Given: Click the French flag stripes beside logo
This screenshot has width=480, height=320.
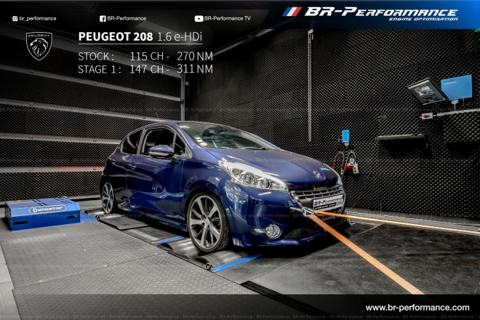Looking at the screenshot, I should (x=291, y=12).
